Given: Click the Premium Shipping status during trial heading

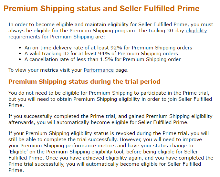Looking at the screenshot, I should (x=84, y=81).
